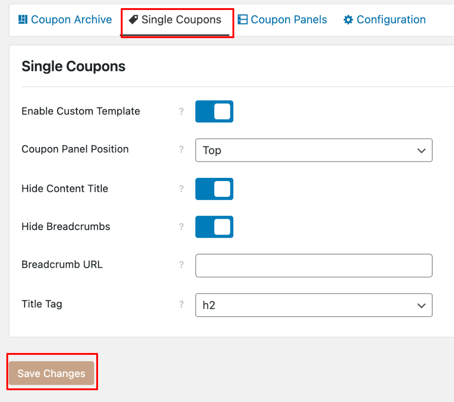The image size is (454, 402).
Task: Click inside the Breadcrumb URL field
Action: pos(313,266)
